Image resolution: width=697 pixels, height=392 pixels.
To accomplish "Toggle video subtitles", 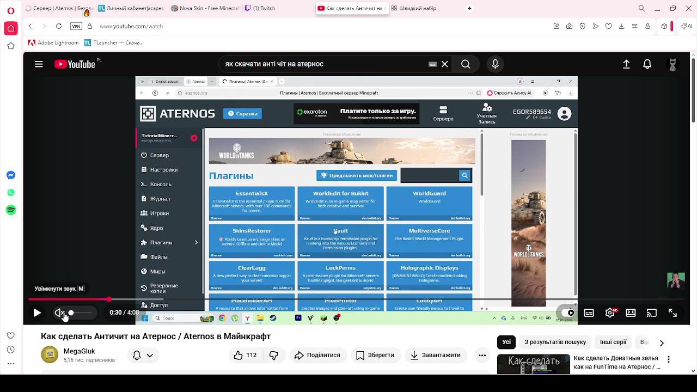I will coord(589,313).
